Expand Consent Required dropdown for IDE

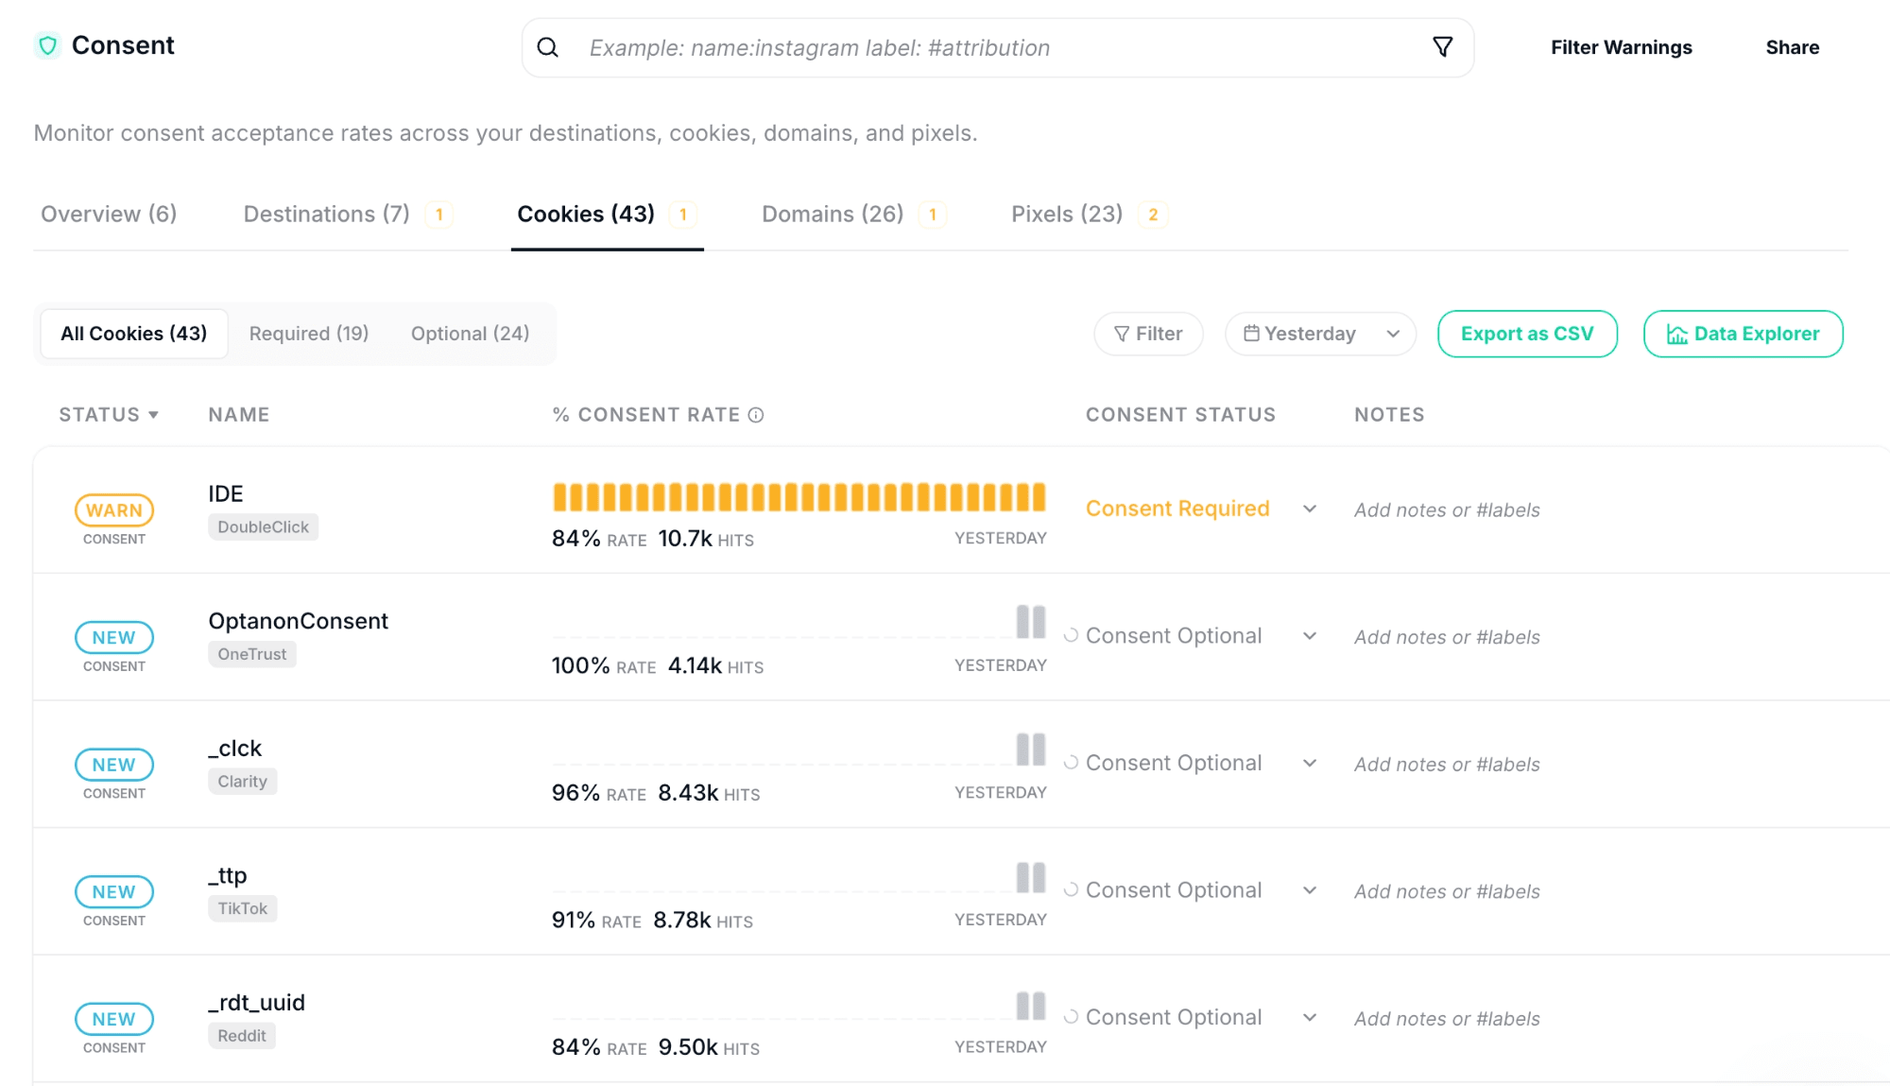[1310, 509]
